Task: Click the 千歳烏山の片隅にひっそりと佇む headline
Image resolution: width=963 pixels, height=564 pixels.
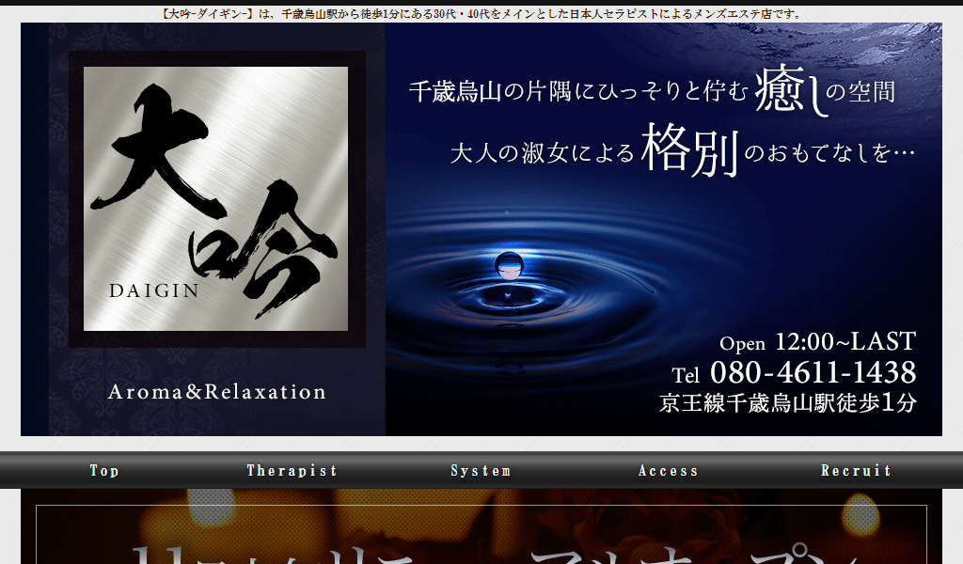Action: 578,91
